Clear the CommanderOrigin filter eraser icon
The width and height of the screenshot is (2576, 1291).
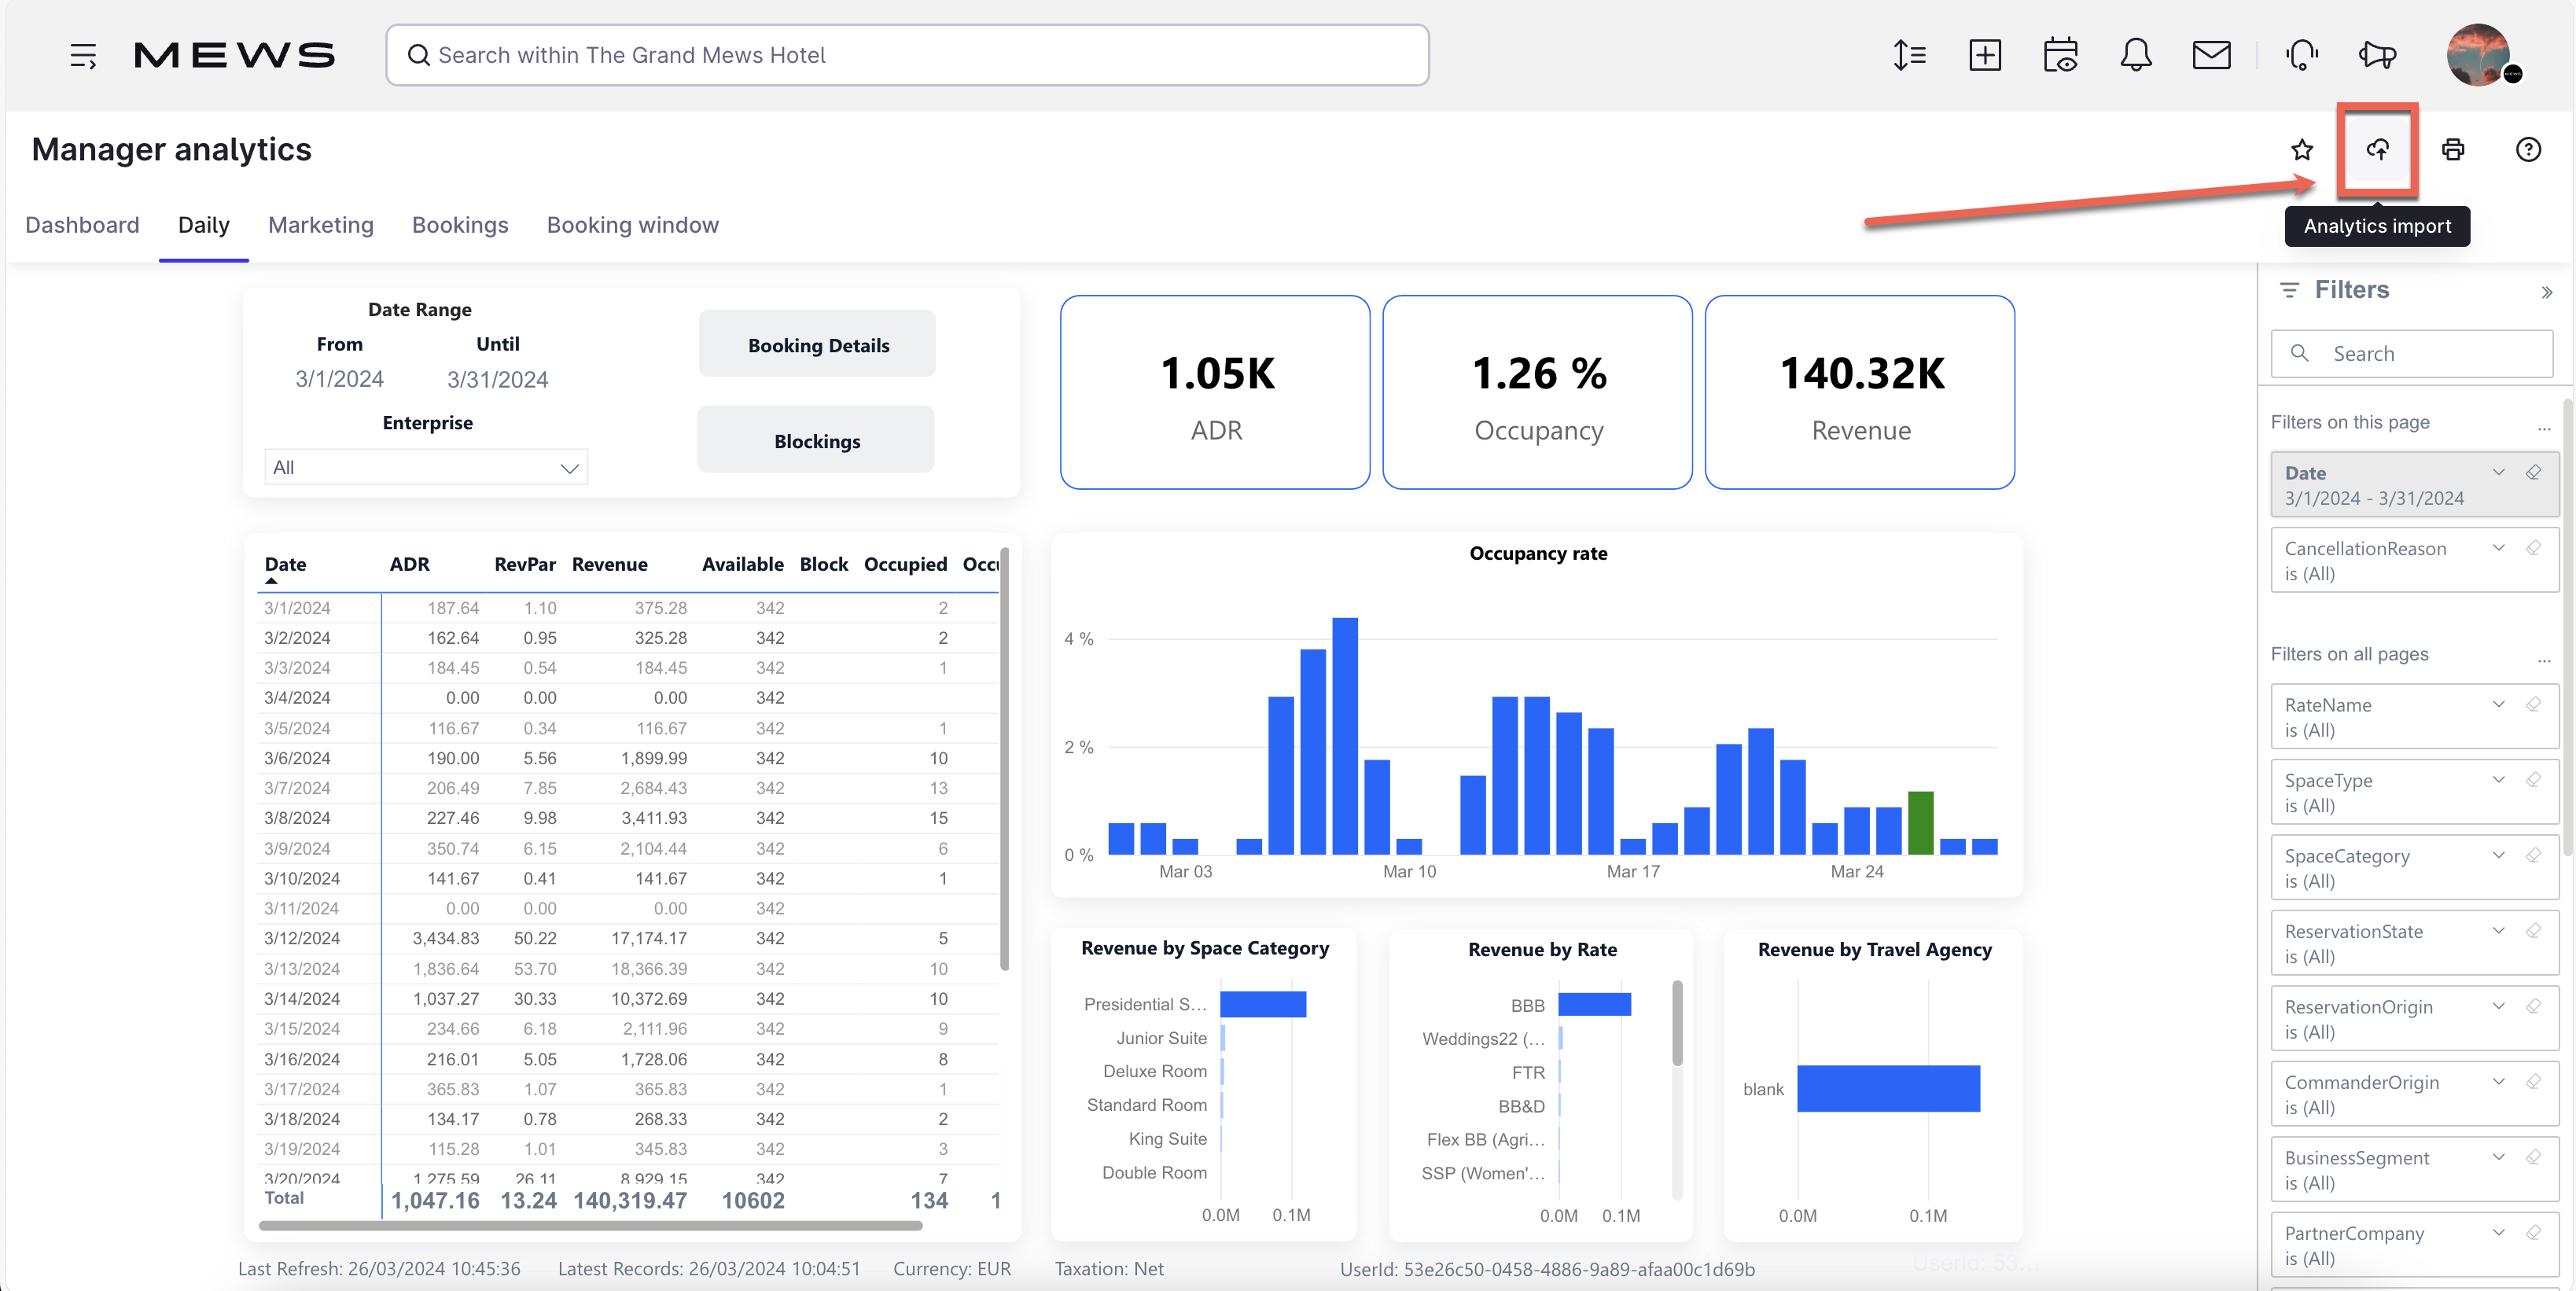[2533, 1081]
